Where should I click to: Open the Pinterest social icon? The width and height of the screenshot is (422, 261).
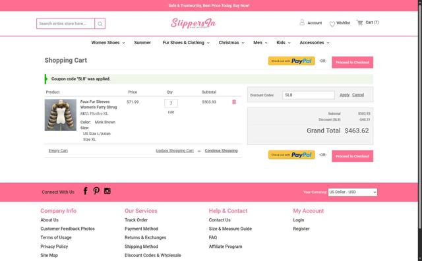[96, 190]
